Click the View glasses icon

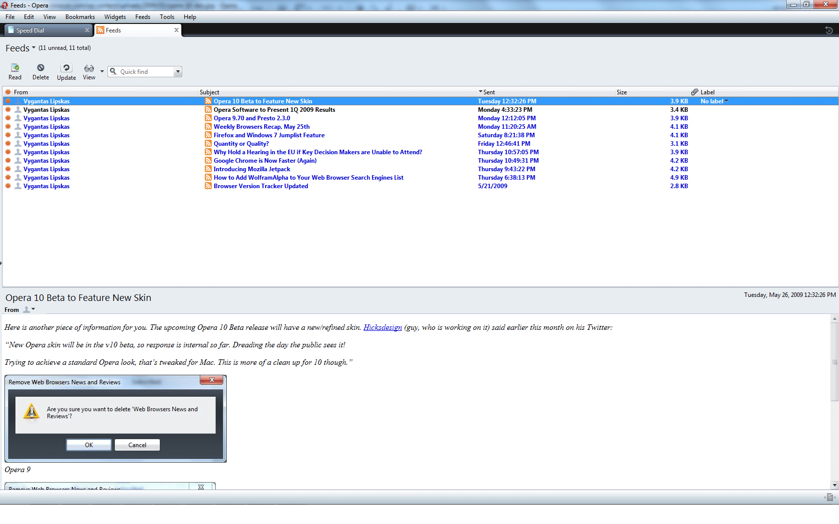[89, 68]
